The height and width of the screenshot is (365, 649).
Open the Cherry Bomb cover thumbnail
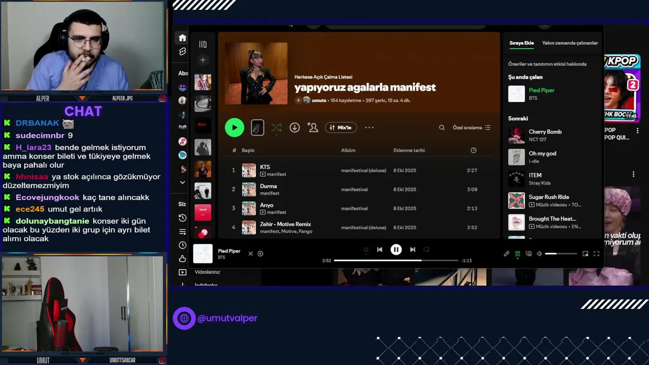[x=516, y=135]
